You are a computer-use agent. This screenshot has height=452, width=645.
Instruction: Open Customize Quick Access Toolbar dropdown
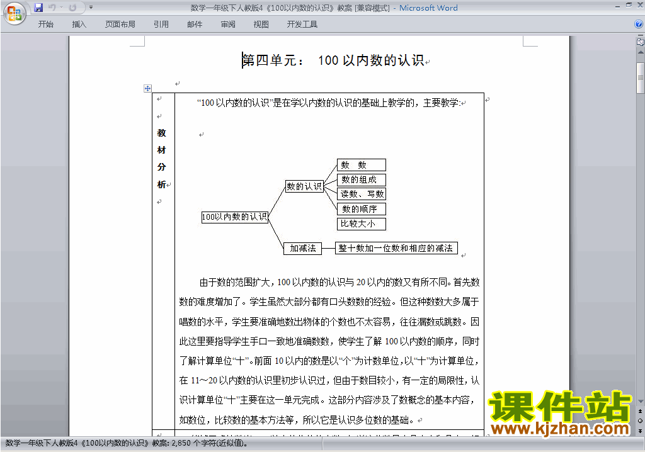[x=91, y=8]
